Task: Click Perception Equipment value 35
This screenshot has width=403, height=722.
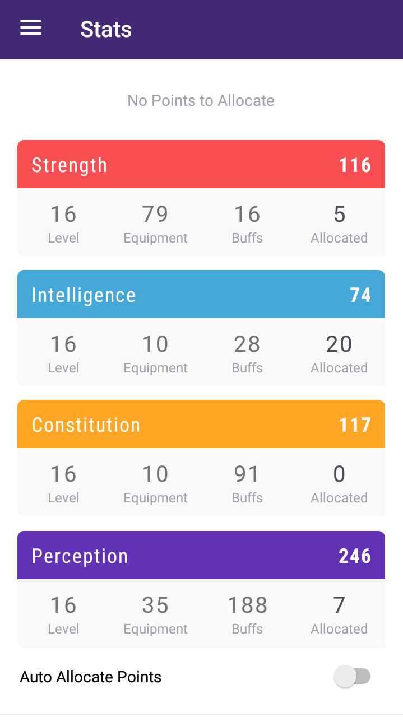Action: point(155,605)
